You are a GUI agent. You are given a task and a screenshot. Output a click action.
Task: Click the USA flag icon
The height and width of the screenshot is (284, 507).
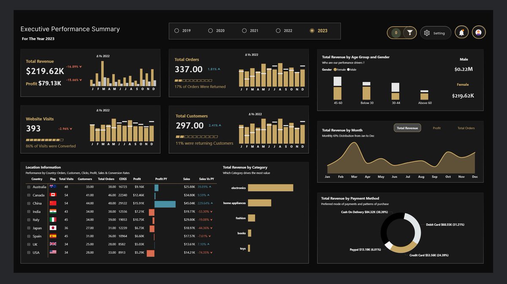[x=53, y=252]
